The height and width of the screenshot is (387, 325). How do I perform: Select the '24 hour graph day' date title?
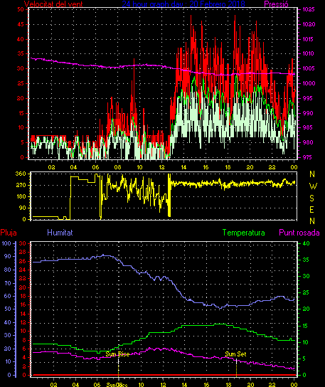(183, 4)
